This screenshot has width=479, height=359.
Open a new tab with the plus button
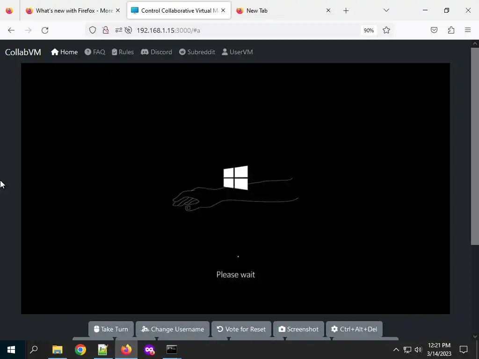tap(346, 11)
